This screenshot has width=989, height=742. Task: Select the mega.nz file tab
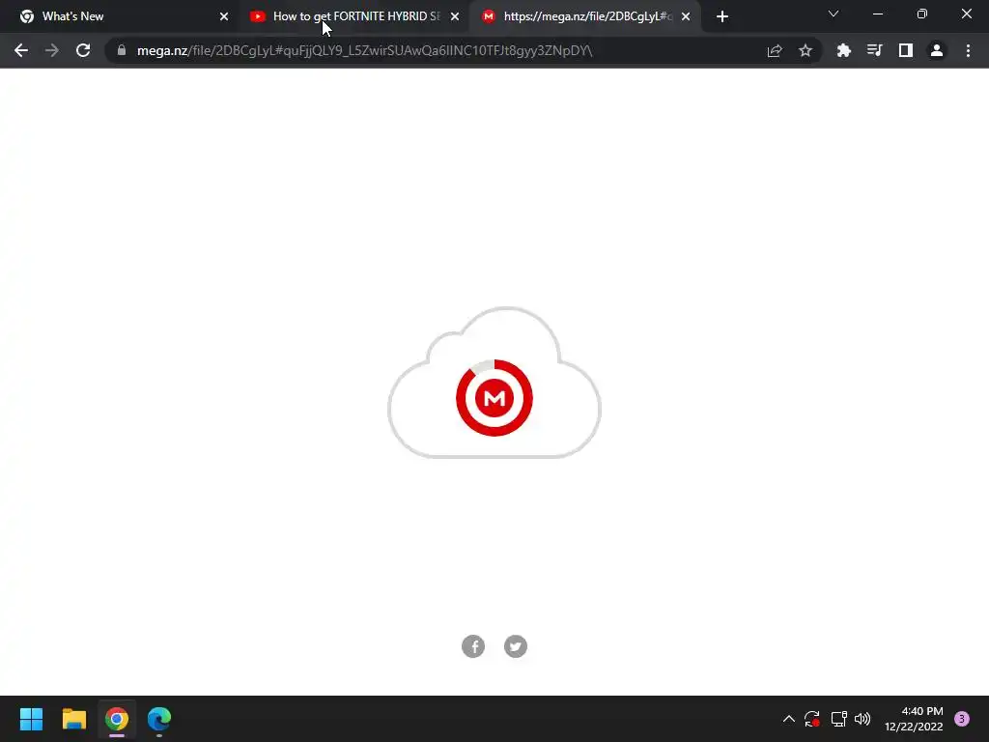(585, 16)
